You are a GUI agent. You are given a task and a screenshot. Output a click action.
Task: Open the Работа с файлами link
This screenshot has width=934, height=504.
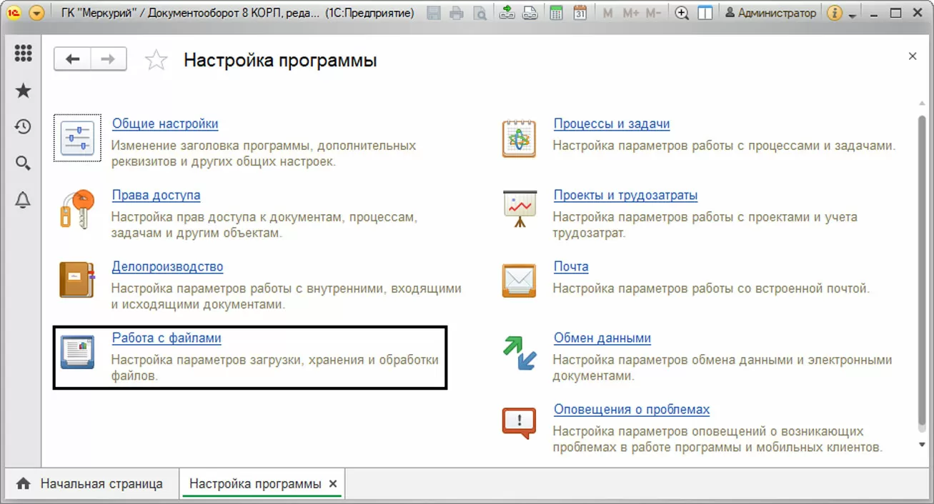click(x=167, y=338)
